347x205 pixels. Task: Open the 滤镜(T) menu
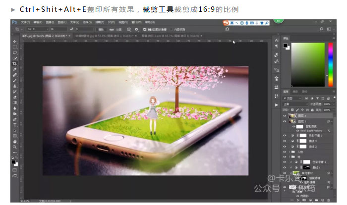pyautogui.click(x=100, y=22)
